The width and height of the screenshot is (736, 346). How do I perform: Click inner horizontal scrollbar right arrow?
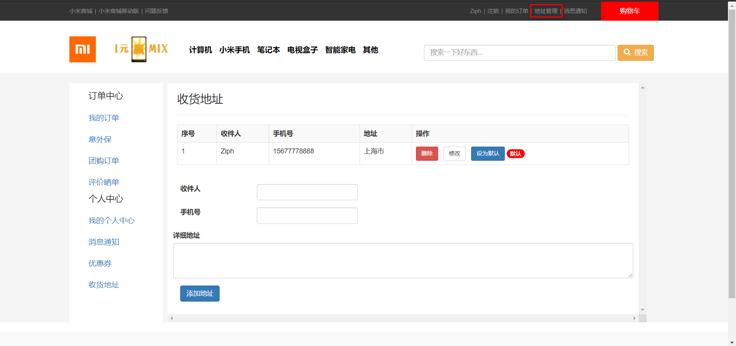(x=634, y=318)
